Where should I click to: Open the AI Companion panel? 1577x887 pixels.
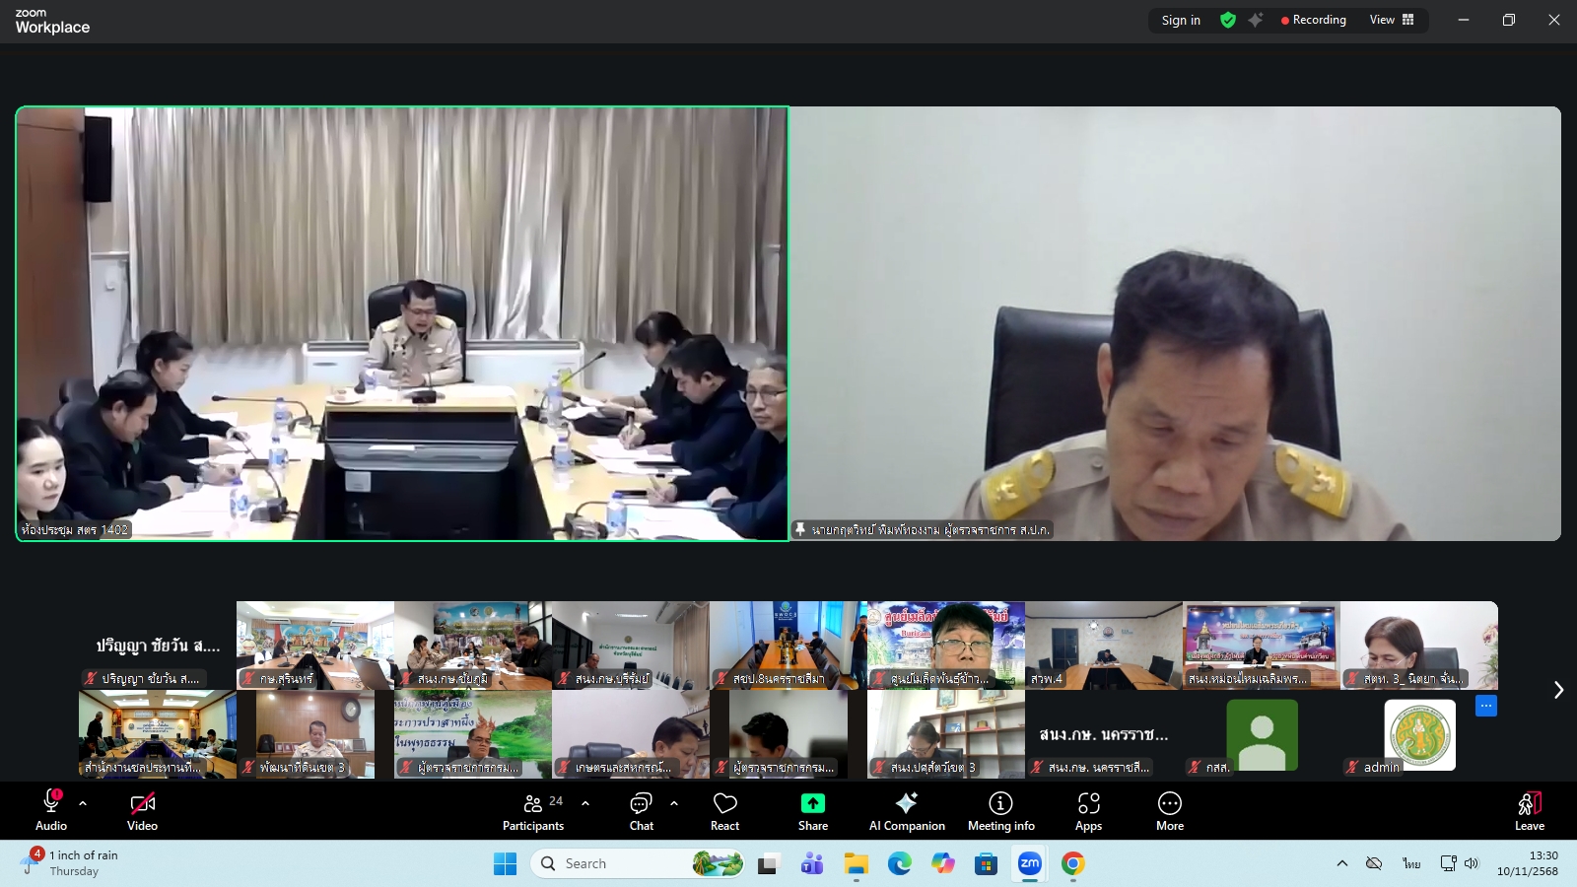906,810
